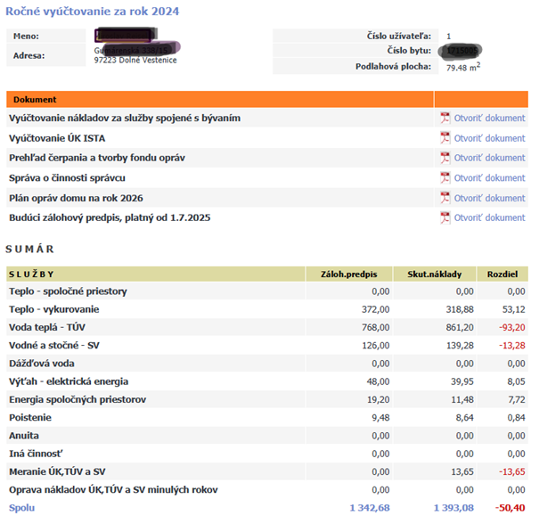Open 'Otvoriť dokument' link for Vyúčtovanie ÚK ISTA
Image resolution: width=539 pixels, height=524 pixels.
pos(489,138)
